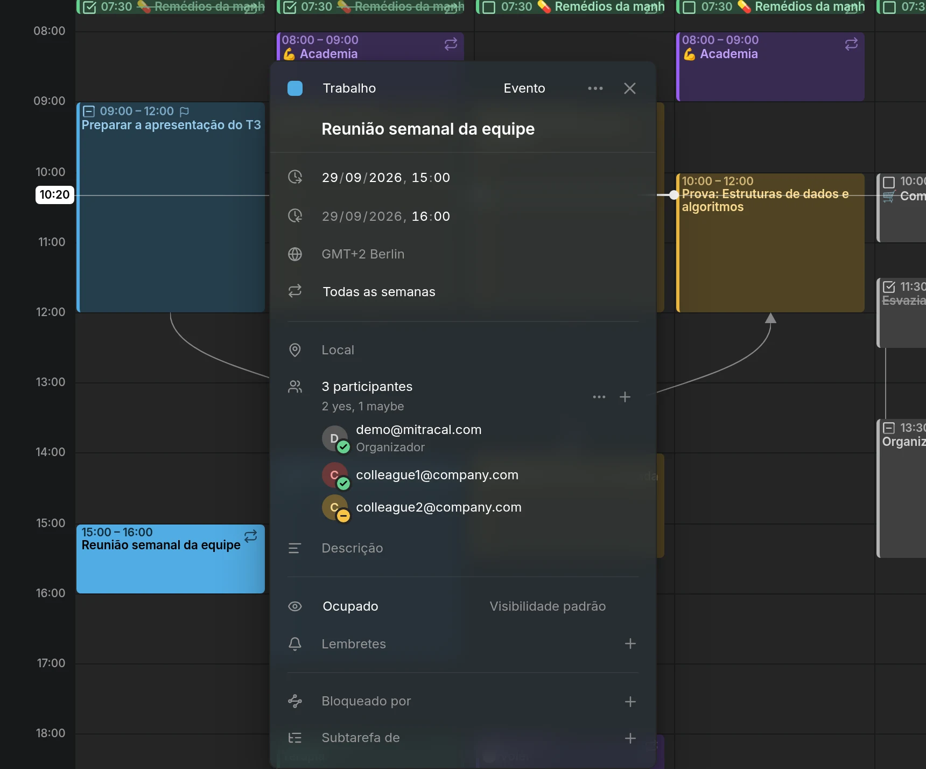Click the eye visibility icon
This screenshot has width=926, height=769.
point(295,606)
